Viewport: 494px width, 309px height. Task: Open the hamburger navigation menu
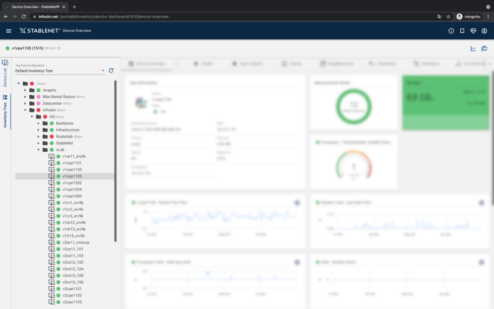[x=9, y=31]
